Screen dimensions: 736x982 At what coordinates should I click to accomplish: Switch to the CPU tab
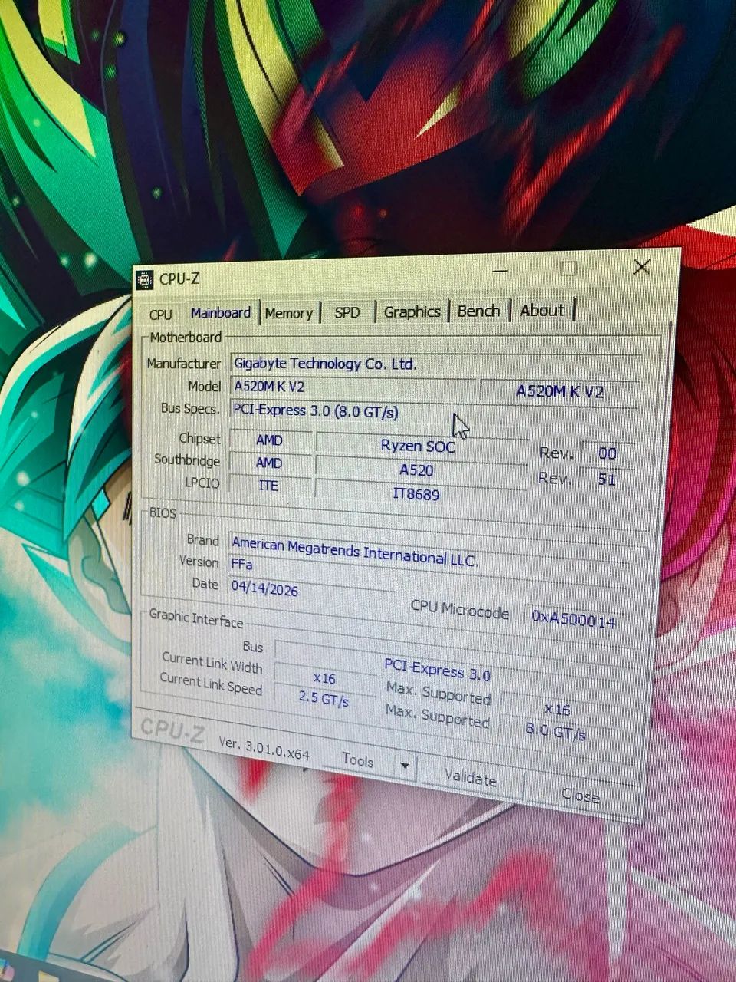pos(161,315)
